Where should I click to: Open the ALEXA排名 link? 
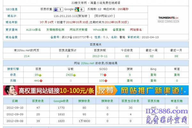(33, 30)
